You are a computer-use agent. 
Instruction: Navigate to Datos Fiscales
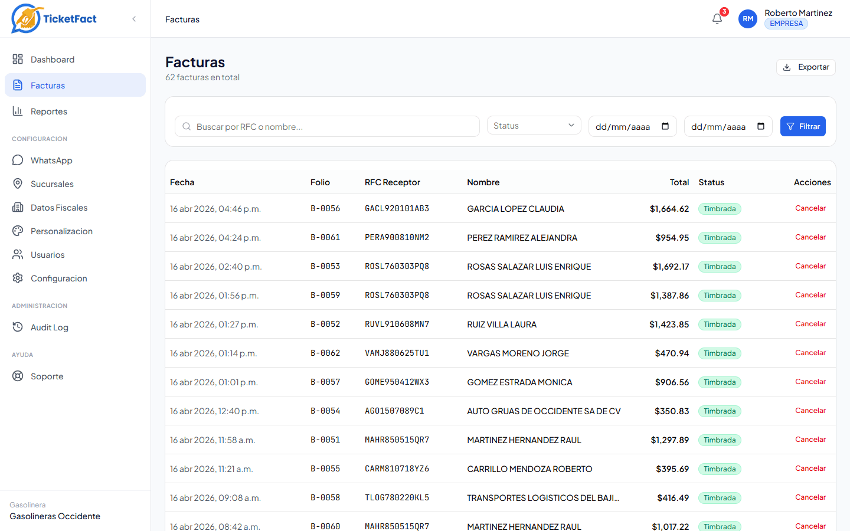click(59, 208)
